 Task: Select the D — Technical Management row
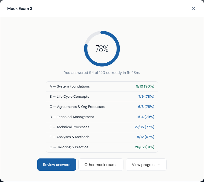tap(102, 117)
